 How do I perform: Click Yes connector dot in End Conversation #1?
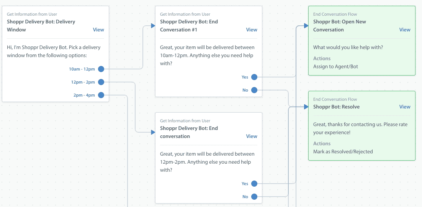tap(254, 77)
